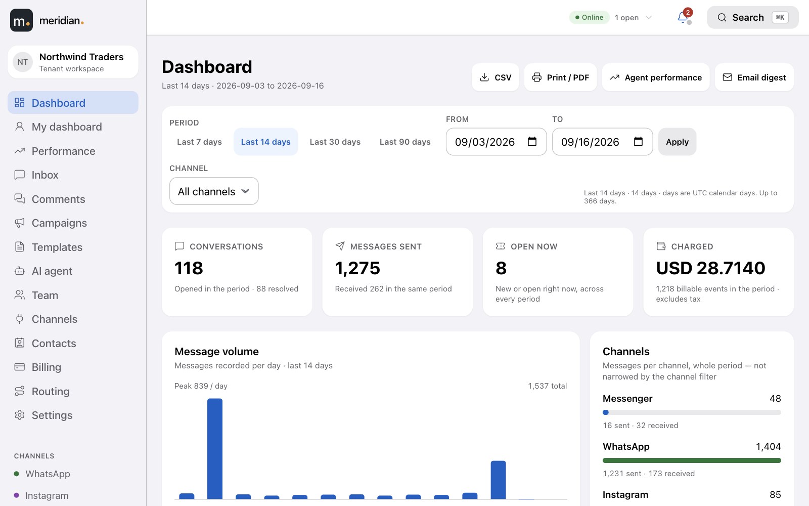
Task: Click the Apply button
Action: (677, 142)
